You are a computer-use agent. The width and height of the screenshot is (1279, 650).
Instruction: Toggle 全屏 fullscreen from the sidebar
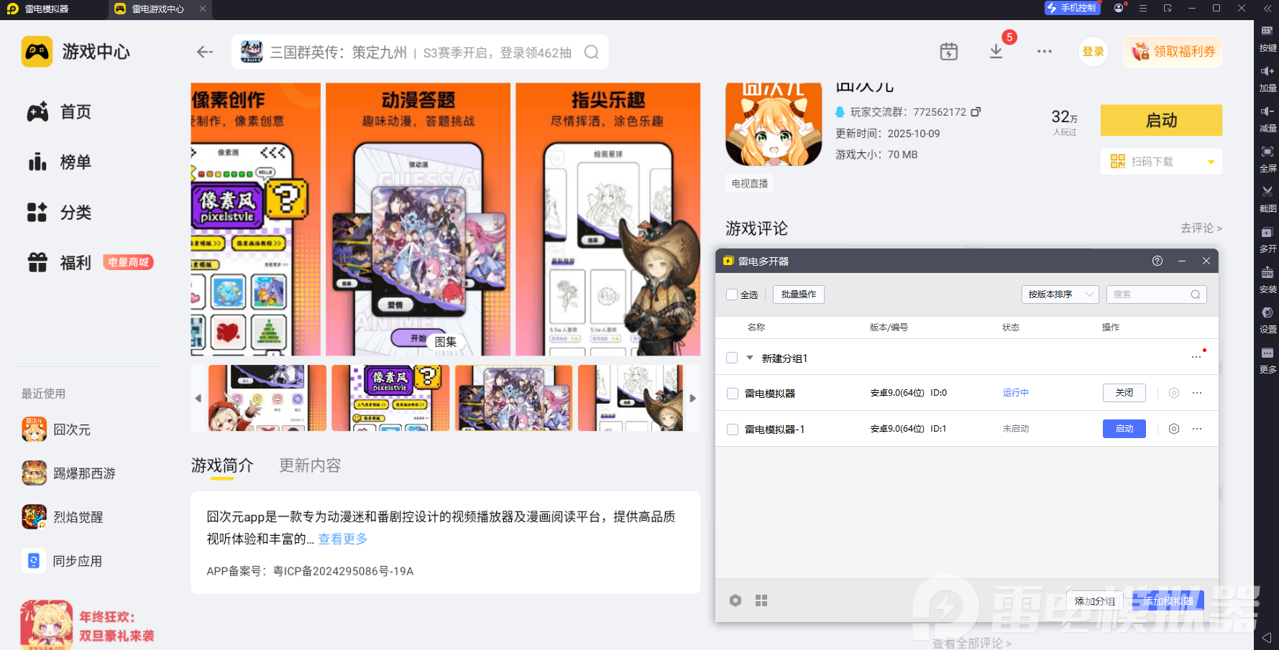point(1267,158)
